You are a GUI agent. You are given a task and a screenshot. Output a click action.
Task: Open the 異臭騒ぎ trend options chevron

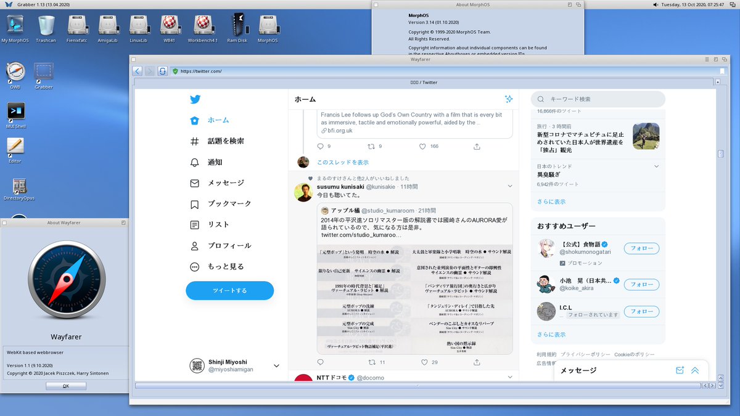(657, 166)
